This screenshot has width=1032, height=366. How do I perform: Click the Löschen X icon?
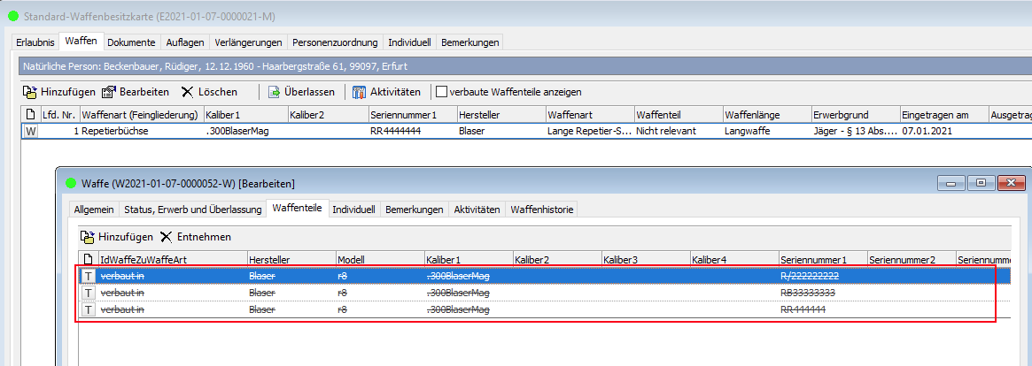187,92
